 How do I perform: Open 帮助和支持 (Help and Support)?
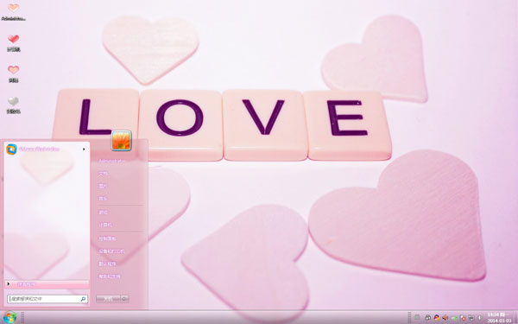[110, 276]
